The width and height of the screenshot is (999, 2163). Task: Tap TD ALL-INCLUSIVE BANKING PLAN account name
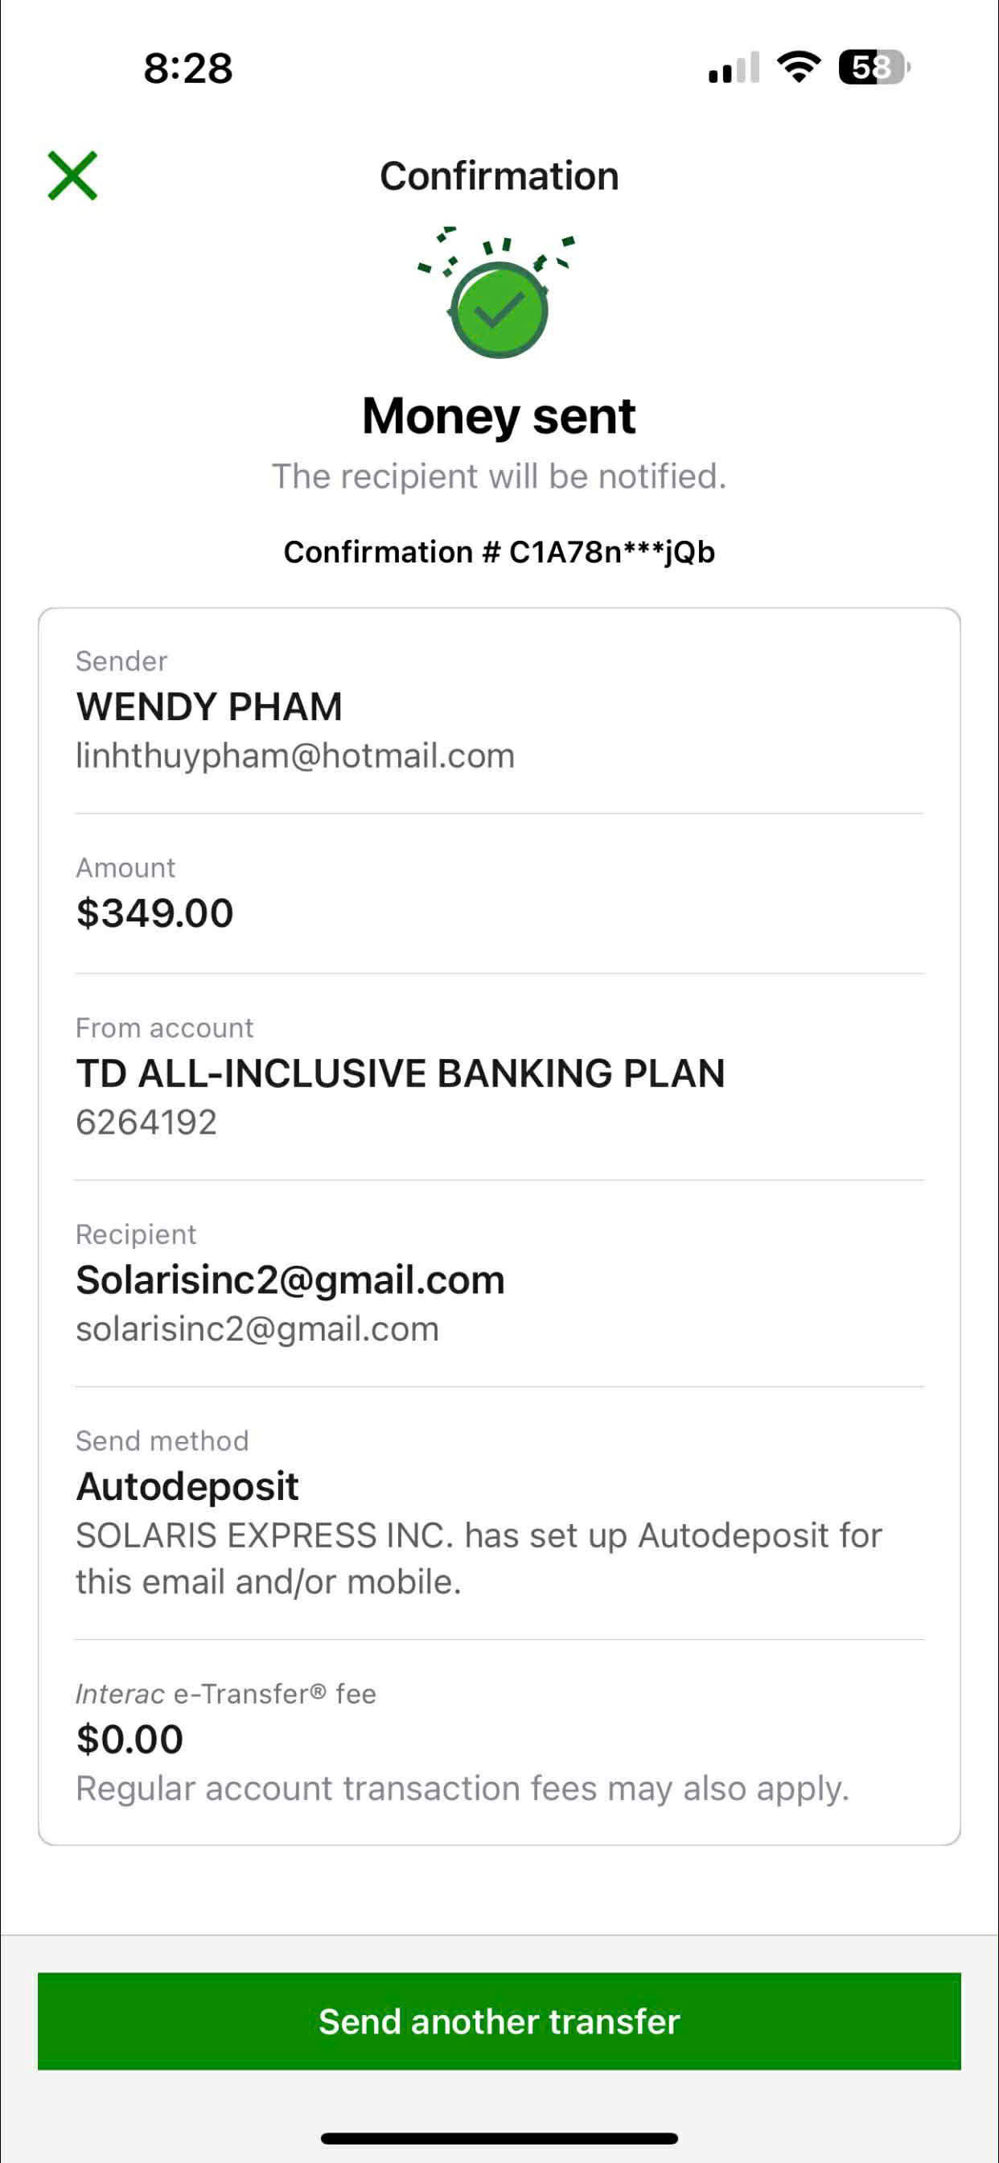(x=401, y=1073)
